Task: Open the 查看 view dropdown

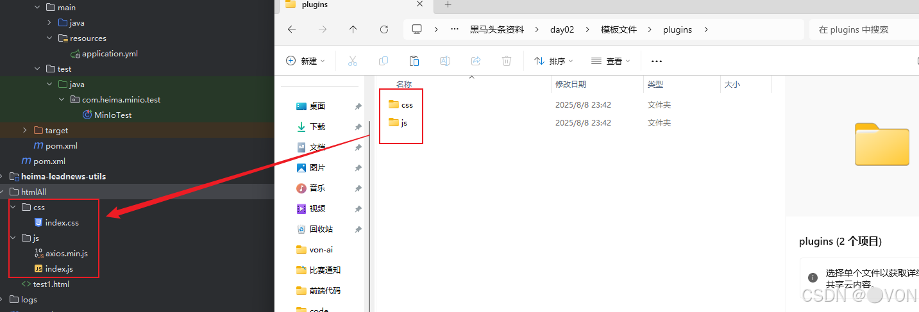Action: point(611,61)
